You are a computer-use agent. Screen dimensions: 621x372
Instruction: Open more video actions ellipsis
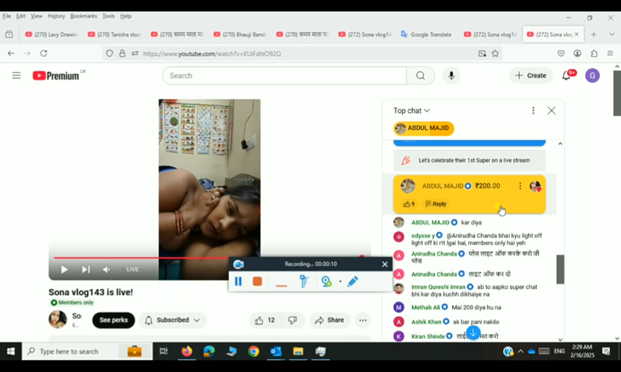363,320
